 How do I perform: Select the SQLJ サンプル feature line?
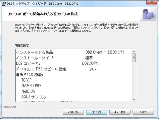(x=33, y=97)
